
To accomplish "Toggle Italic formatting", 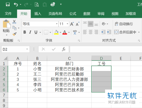I will [30, 32].
